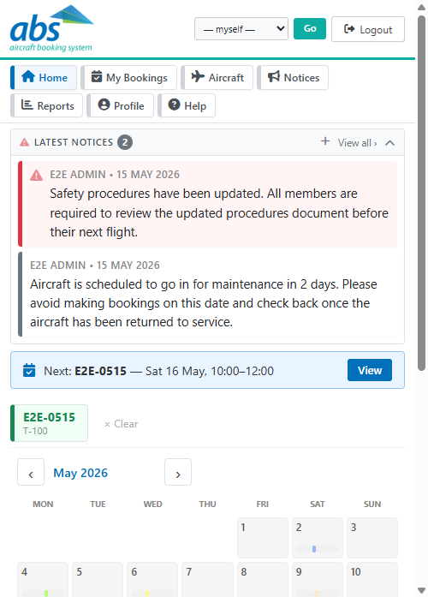This screenshot has height=597, width=428.
Task: Open the Help page
Action: 187,105
